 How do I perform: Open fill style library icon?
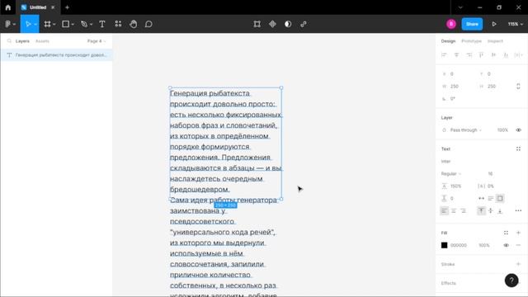[506, 233]
